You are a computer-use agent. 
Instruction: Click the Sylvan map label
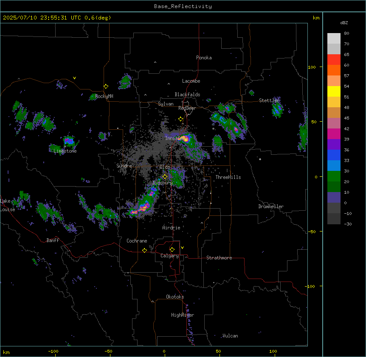pos(166,104)
